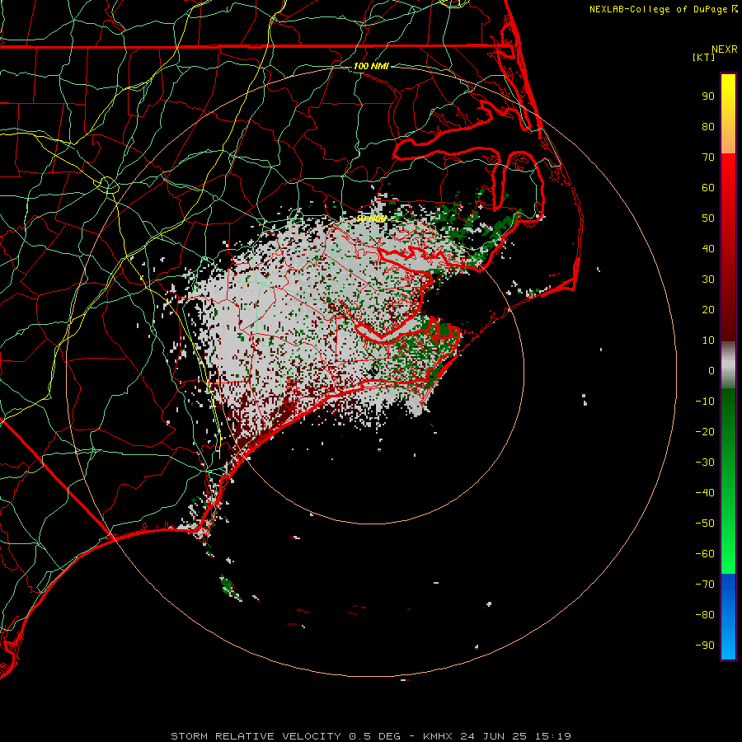Click the -20 value on velocity scale

(x=705, y=432)
